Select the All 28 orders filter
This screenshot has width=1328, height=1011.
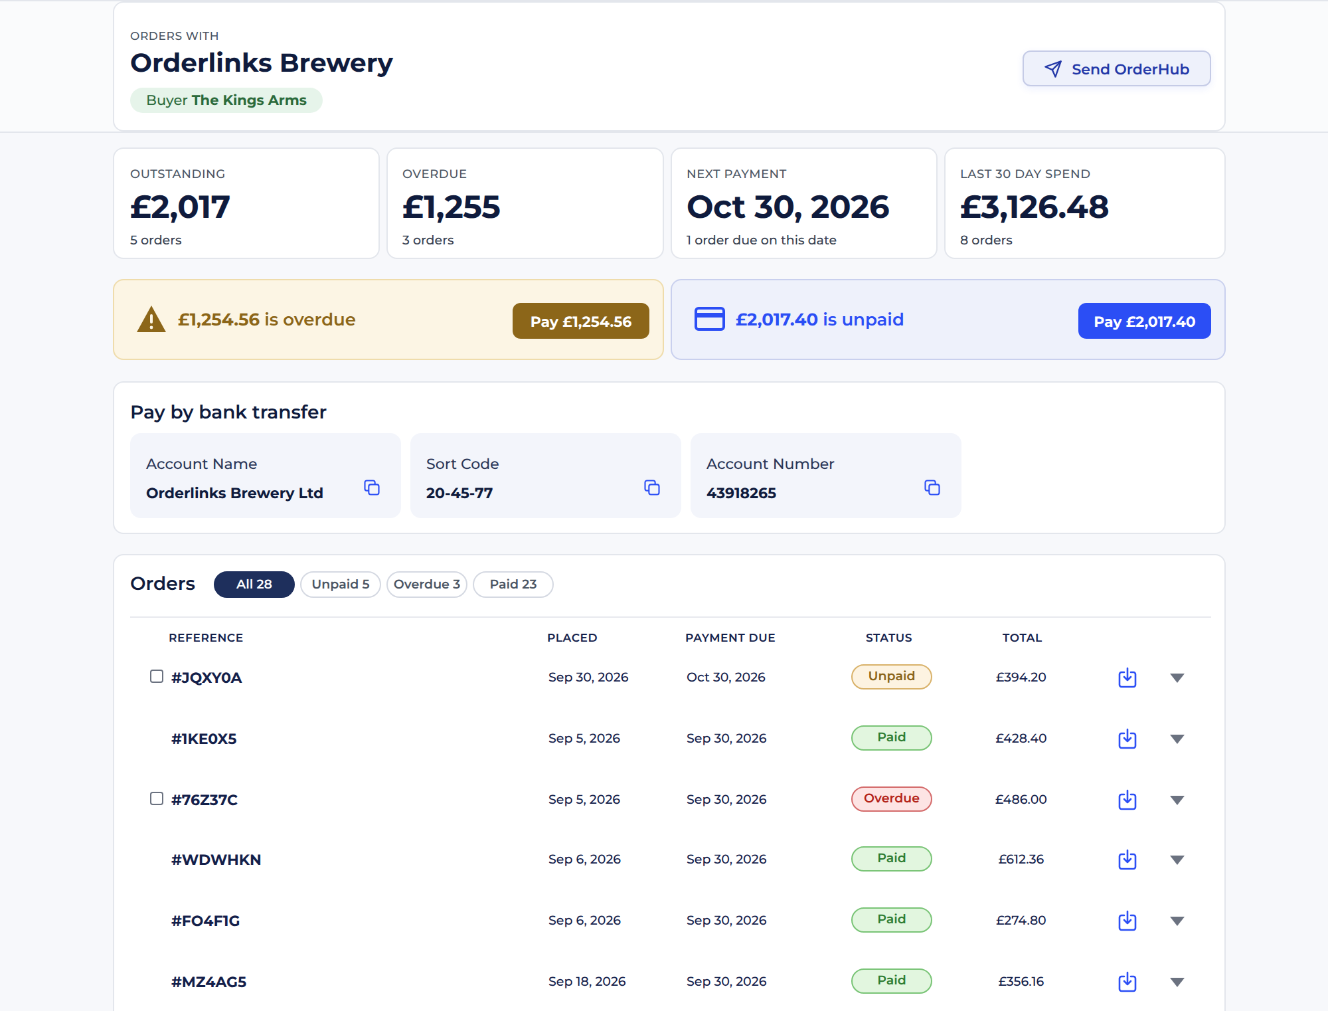(x=254, y=585)
